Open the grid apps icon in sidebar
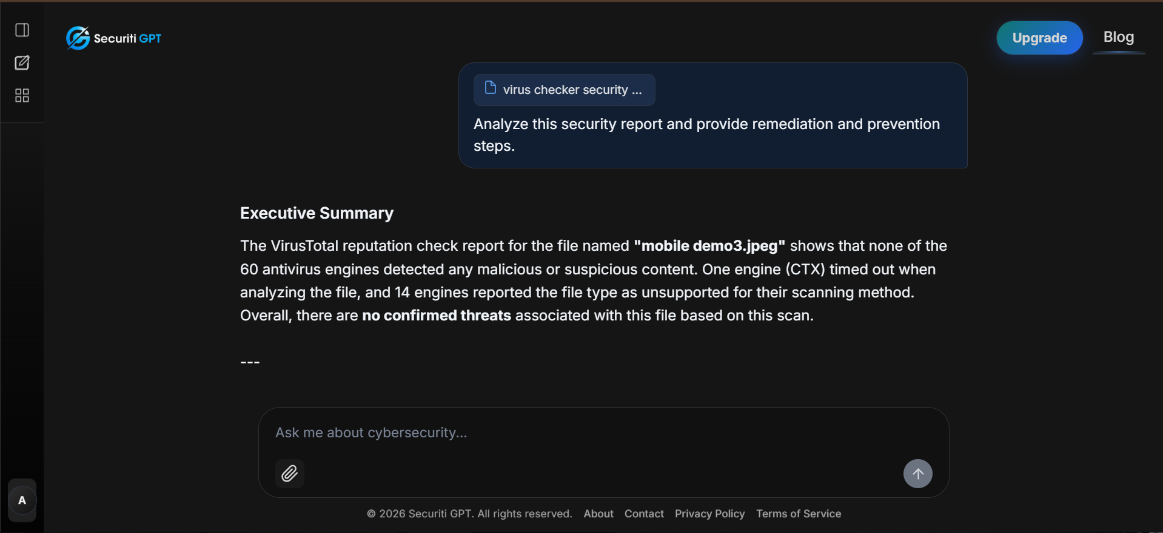Viewport: 1163px width, 533px height. point(22,96)
